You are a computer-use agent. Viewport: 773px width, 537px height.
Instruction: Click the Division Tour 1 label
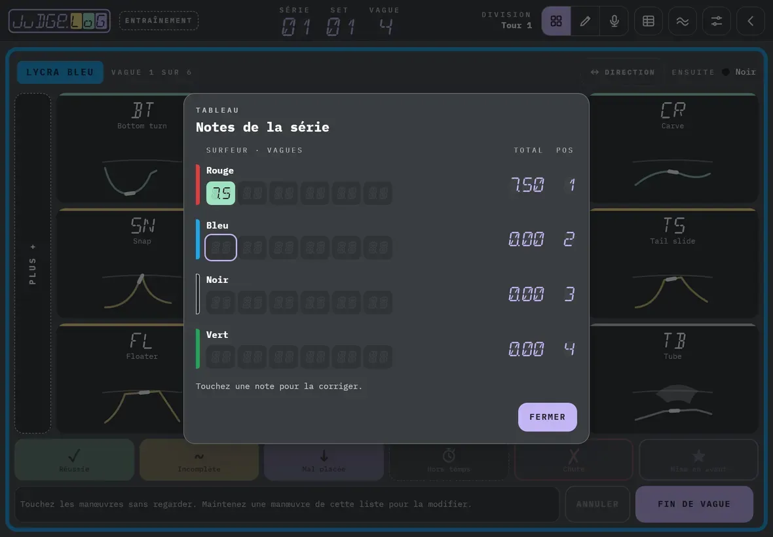click(x=507, y=20)
